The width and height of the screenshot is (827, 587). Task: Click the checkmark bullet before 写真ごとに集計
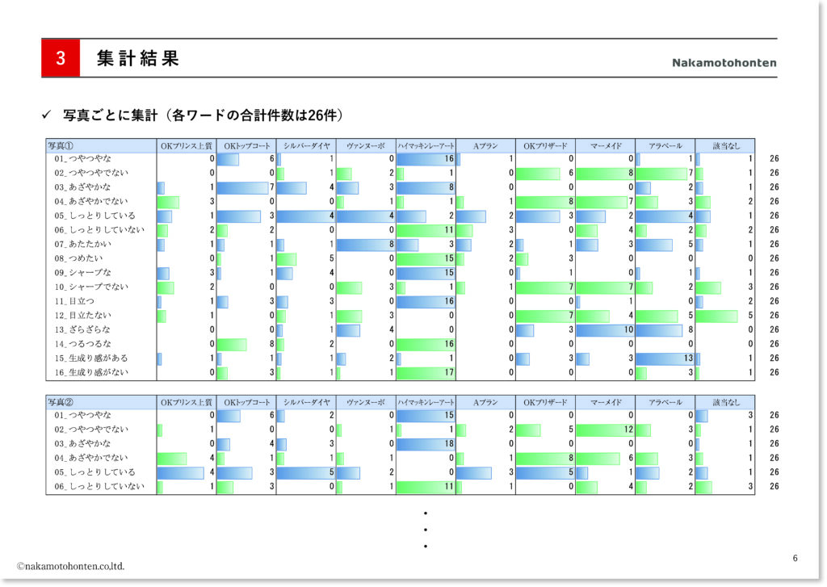47,115
